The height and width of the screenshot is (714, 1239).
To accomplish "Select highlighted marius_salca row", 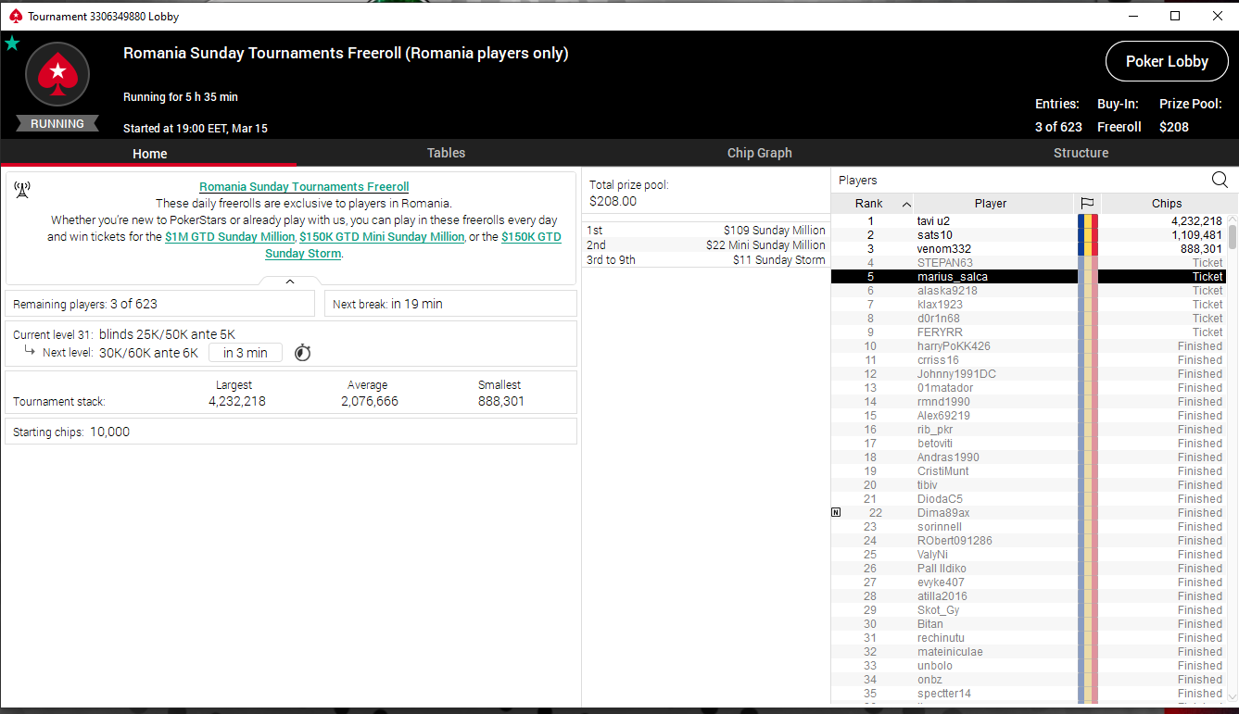I will tap(1029, 277).
